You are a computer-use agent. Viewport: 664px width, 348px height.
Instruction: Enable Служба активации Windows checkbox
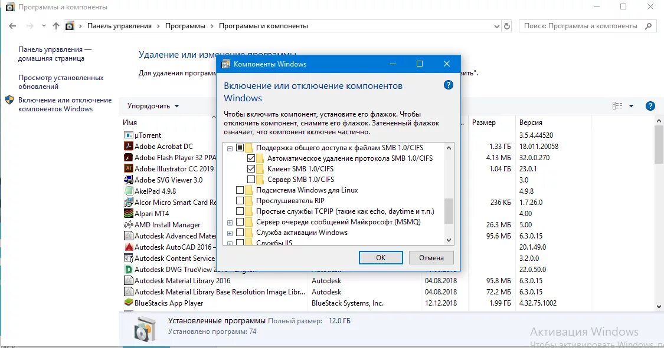tap(240, 233)
